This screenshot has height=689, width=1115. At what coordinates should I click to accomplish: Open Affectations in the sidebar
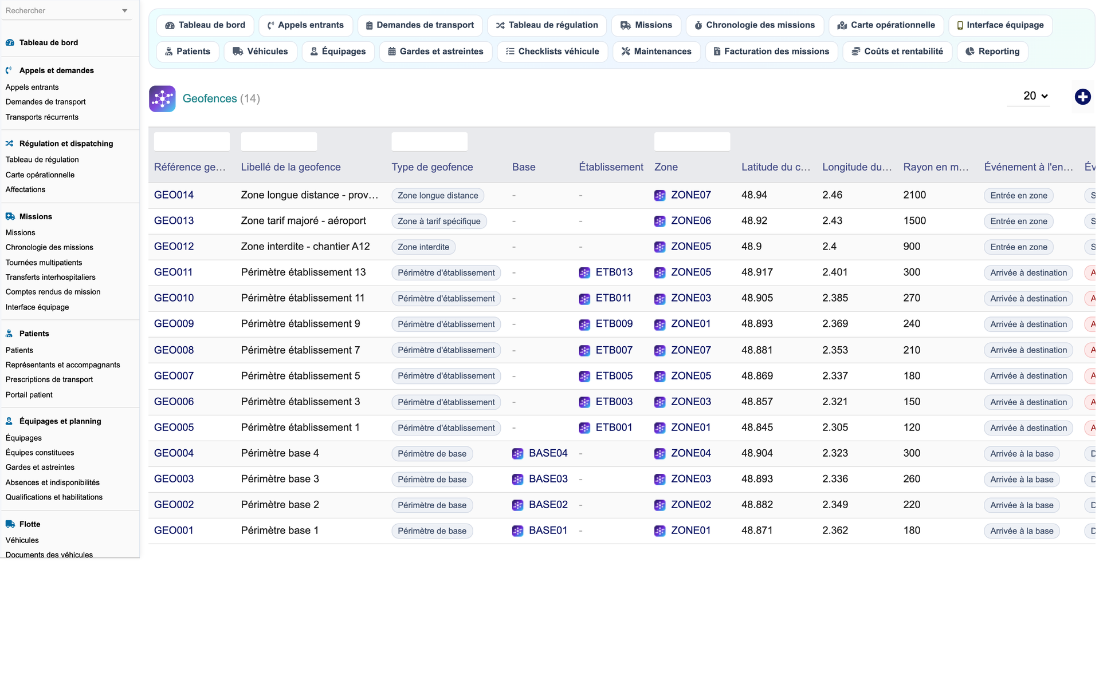pos(25,190)
